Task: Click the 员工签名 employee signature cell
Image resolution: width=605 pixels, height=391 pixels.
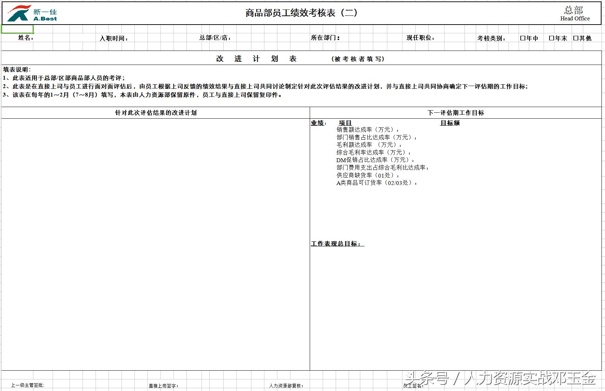Action: point(413,386)
